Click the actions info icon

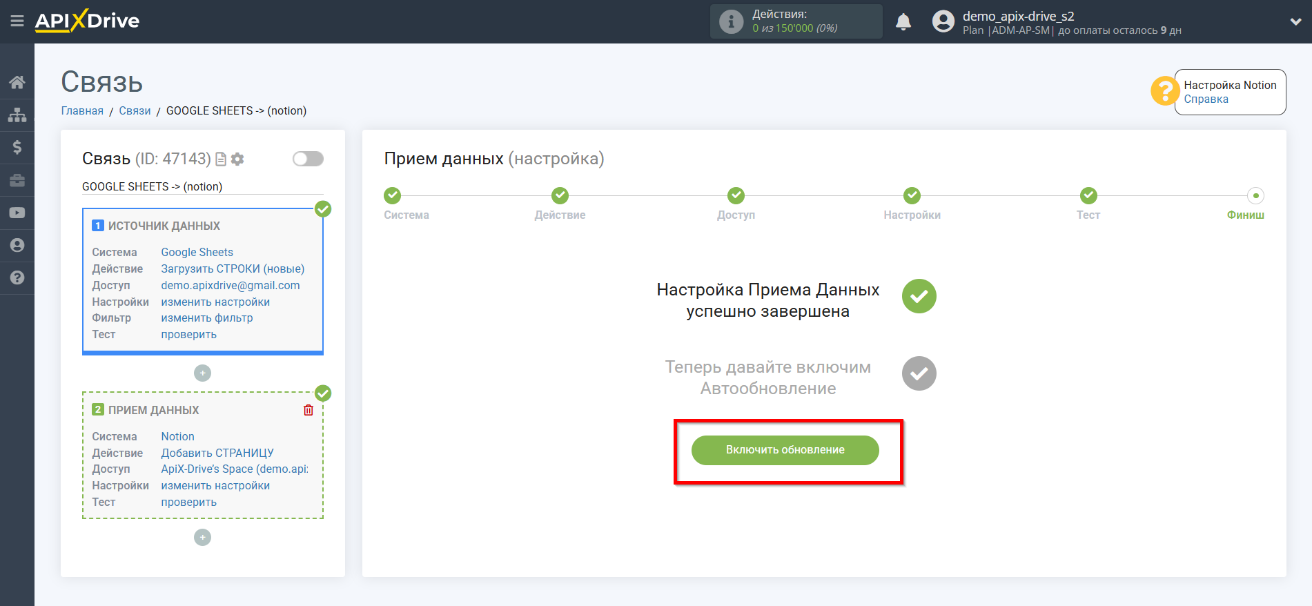(x=731, y=21)
